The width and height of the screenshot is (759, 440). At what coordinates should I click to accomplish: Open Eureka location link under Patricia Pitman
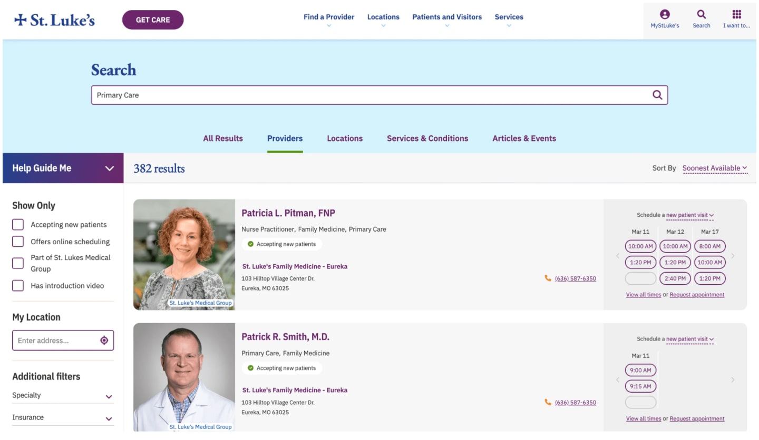pos(295,266)
